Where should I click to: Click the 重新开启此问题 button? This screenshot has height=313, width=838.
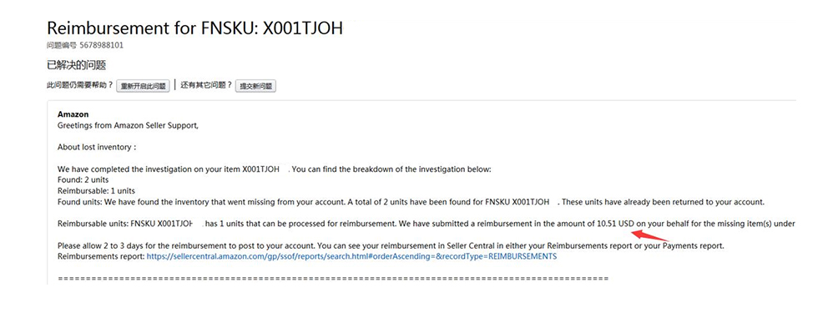[x=143, y=86]
